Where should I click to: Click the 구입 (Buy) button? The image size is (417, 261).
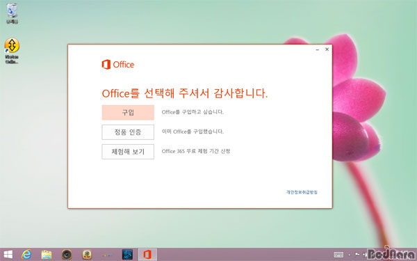(128, 112)
